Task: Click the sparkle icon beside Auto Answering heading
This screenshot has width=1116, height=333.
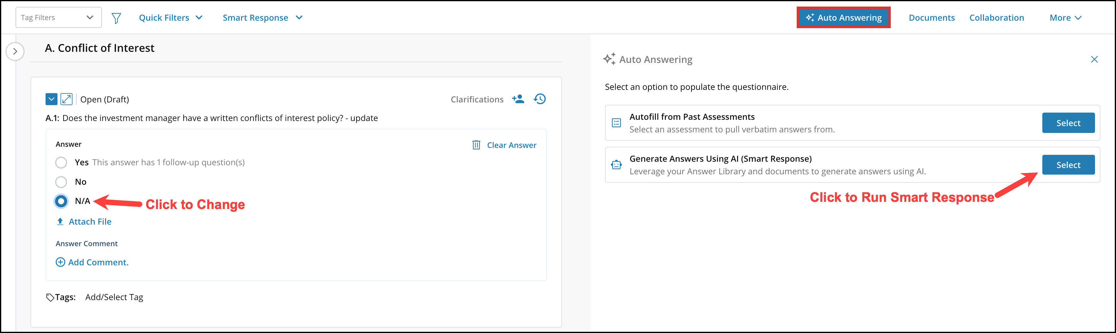Action: [610, 59]
